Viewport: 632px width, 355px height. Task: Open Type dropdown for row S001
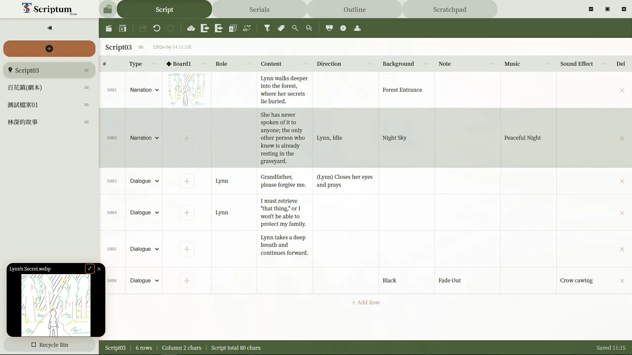click(x=144, y=90)
